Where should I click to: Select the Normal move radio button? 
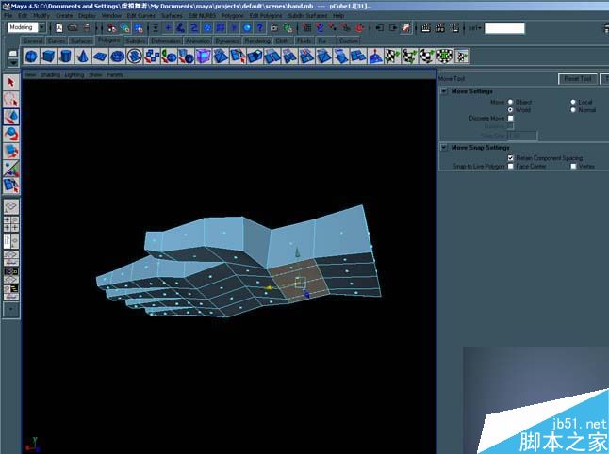pos(573,110)
